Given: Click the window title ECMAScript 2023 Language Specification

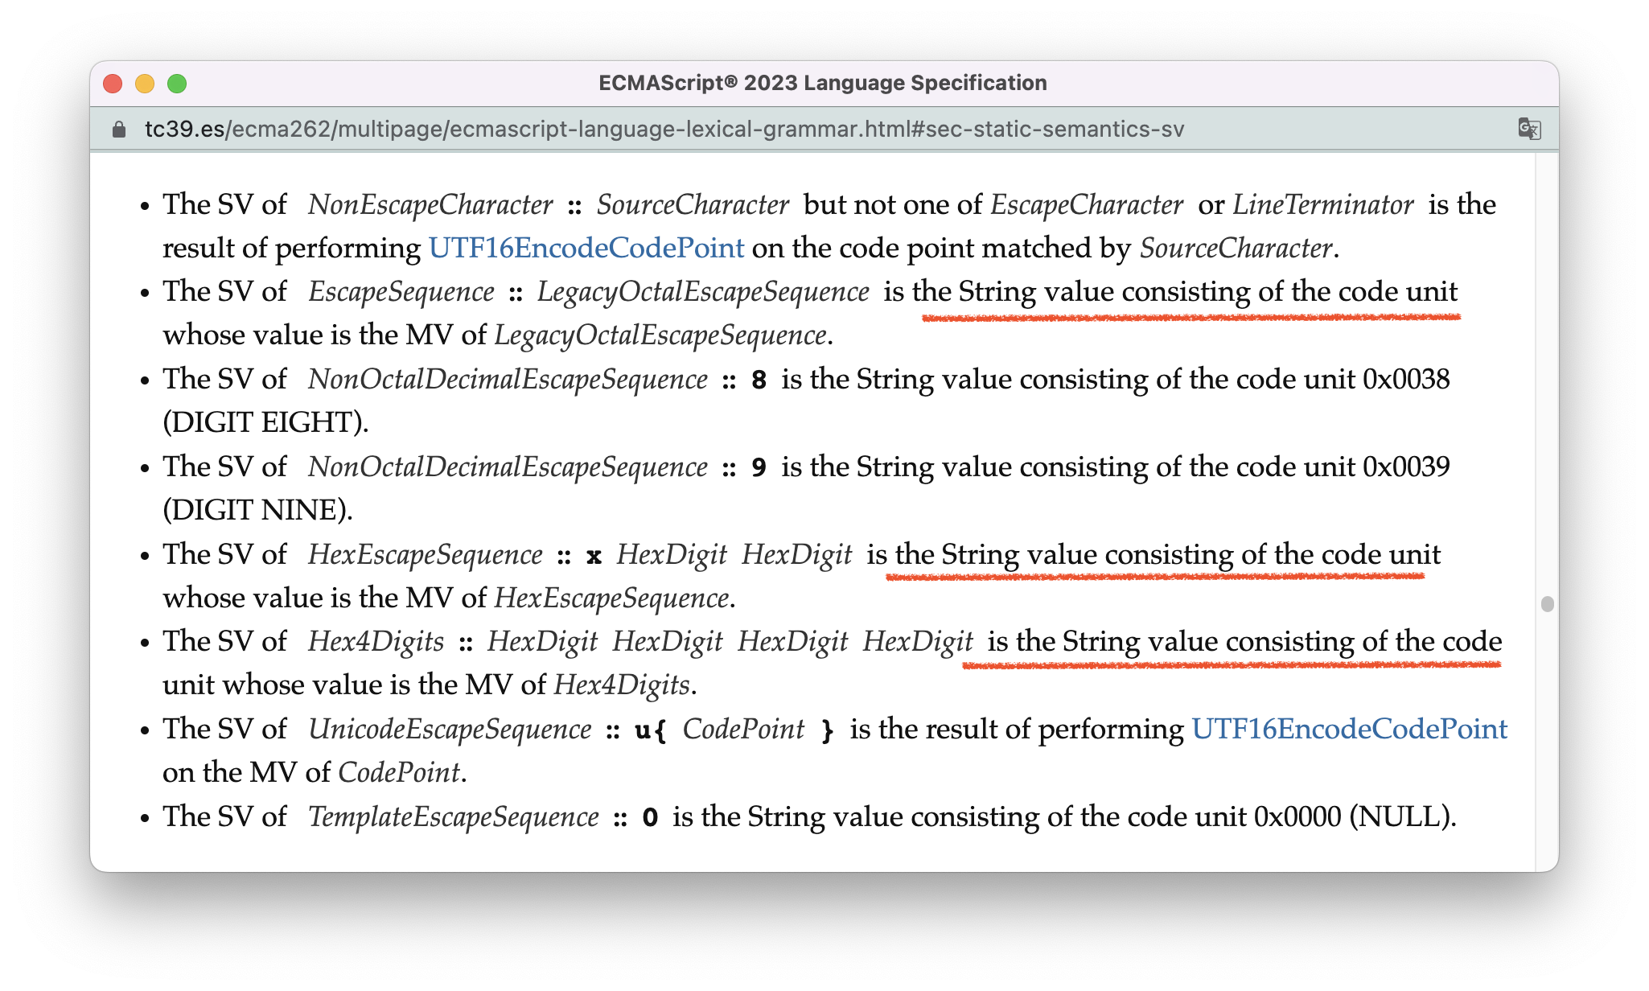Looking at the screenshot, I should [x=822, y=83].
